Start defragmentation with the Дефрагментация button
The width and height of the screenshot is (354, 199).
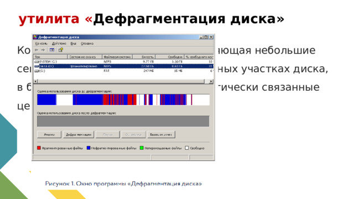click(x=79, y=134)
